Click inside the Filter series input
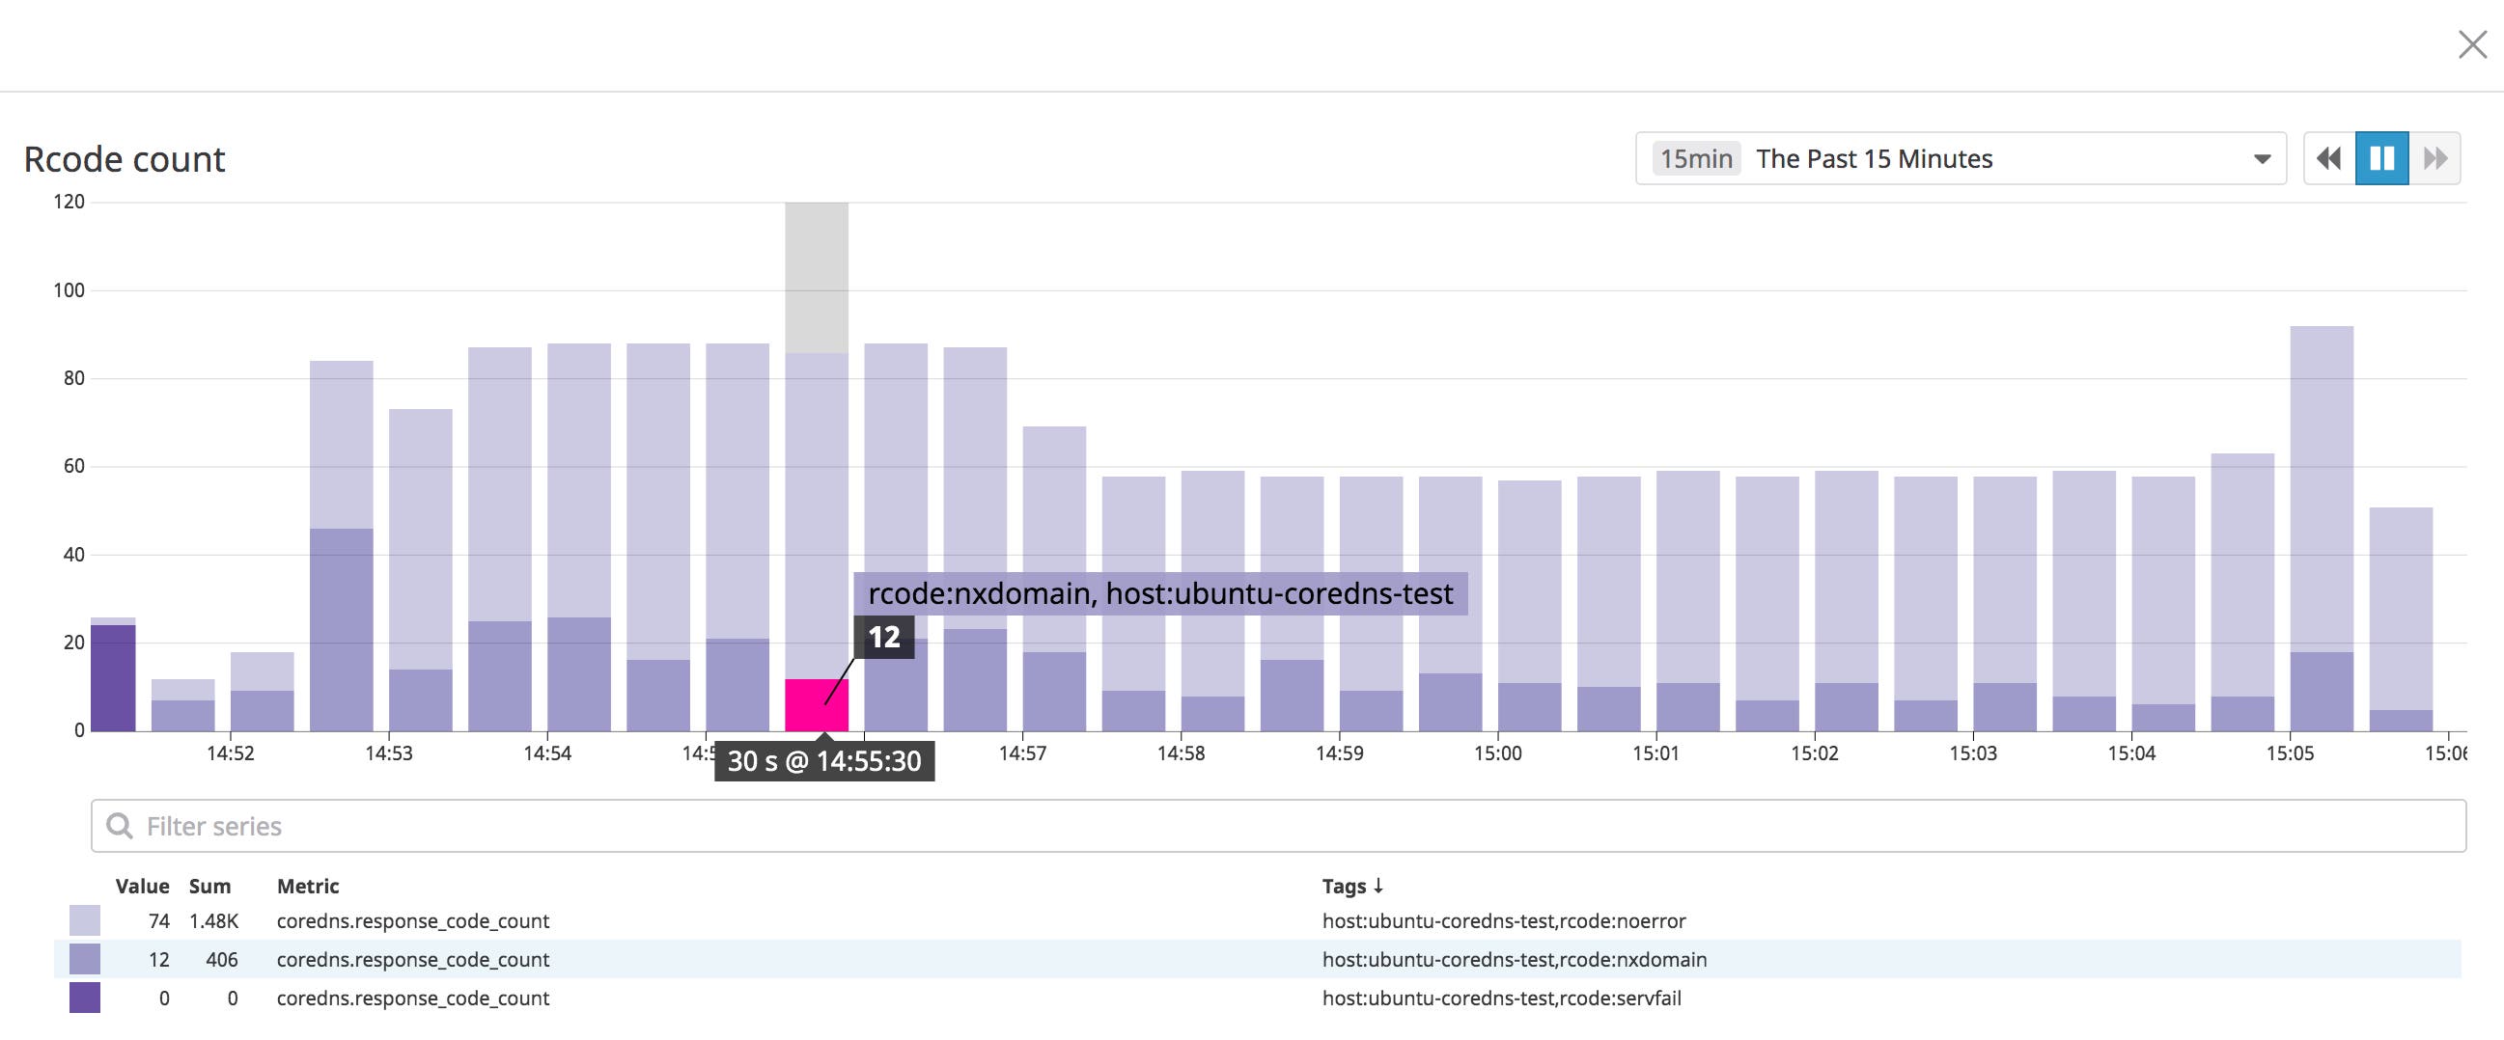2504x1040 pixels. [583, 825]
